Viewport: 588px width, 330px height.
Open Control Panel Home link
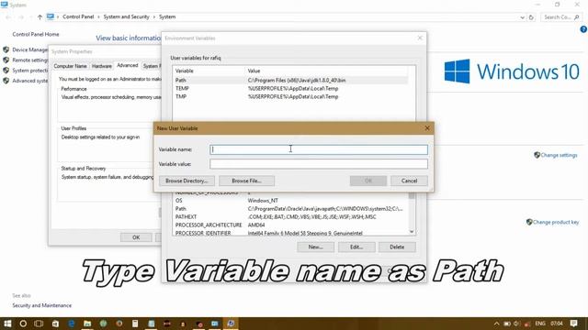(x=36, y=34)
